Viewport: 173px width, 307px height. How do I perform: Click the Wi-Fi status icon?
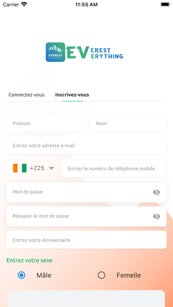pyautogui.click(x=24, y=4)
